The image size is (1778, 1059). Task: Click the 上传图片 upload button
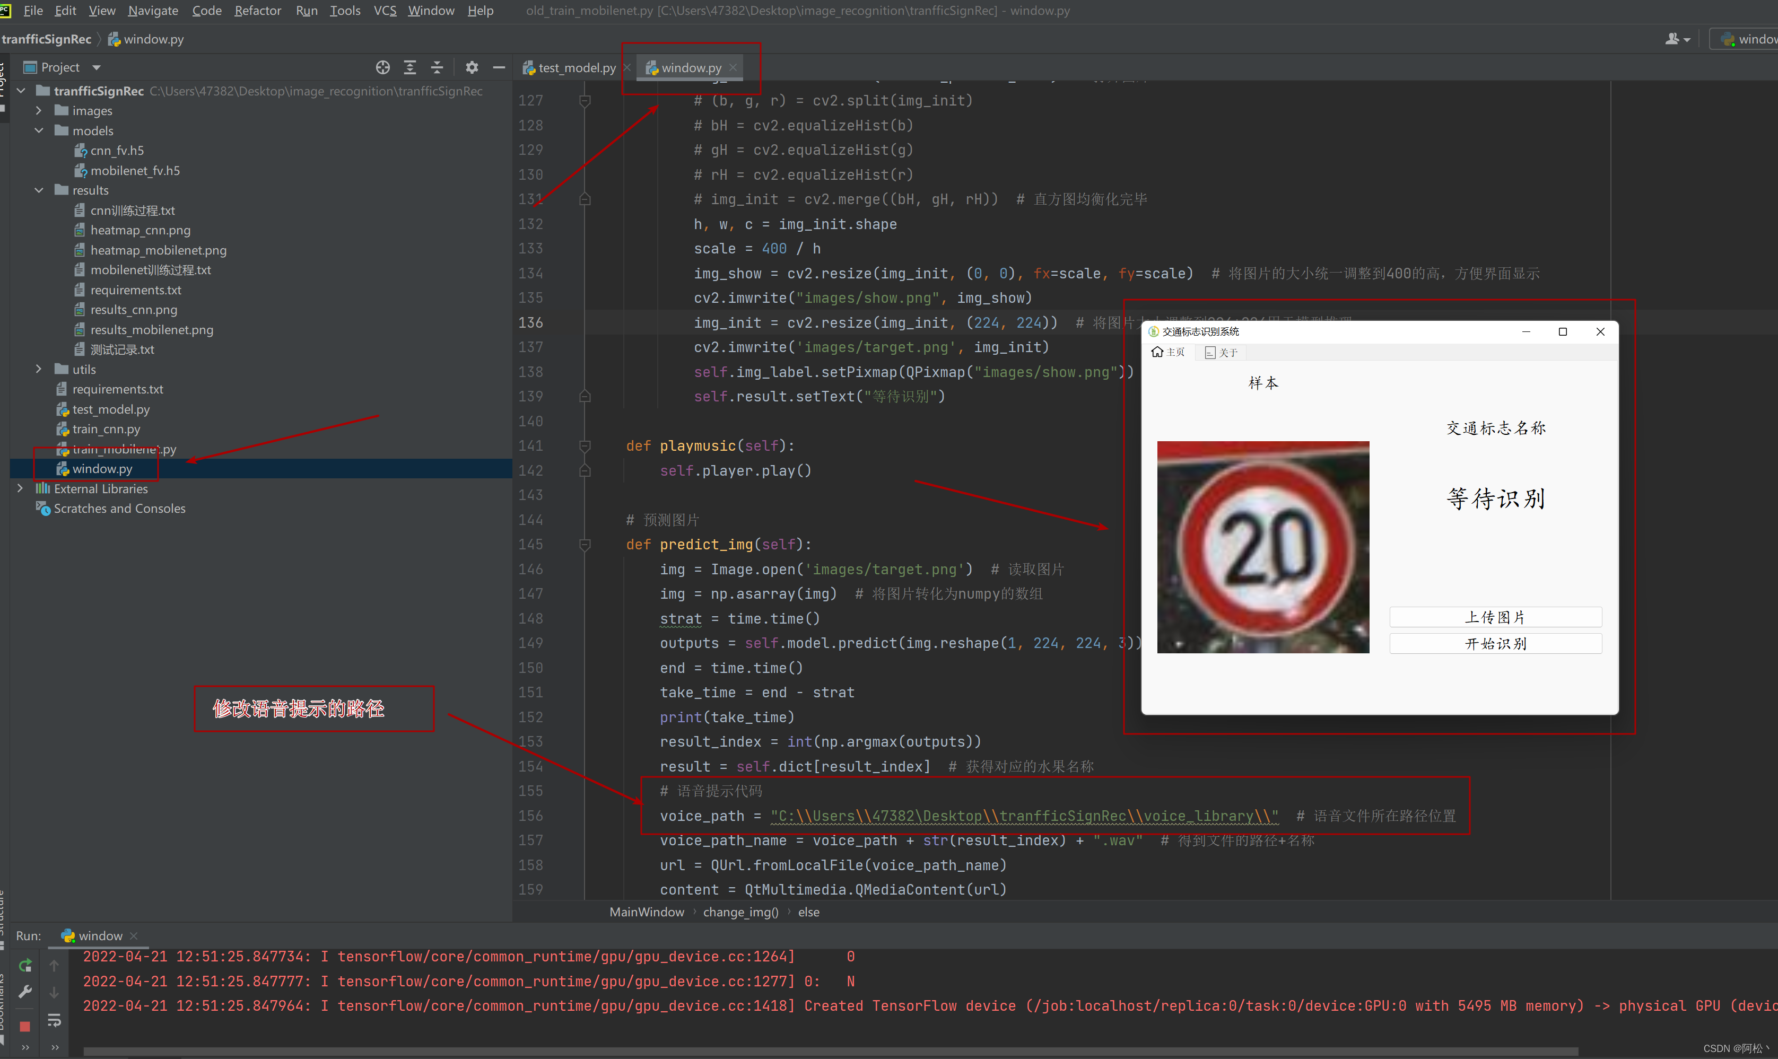point(1495,617)
